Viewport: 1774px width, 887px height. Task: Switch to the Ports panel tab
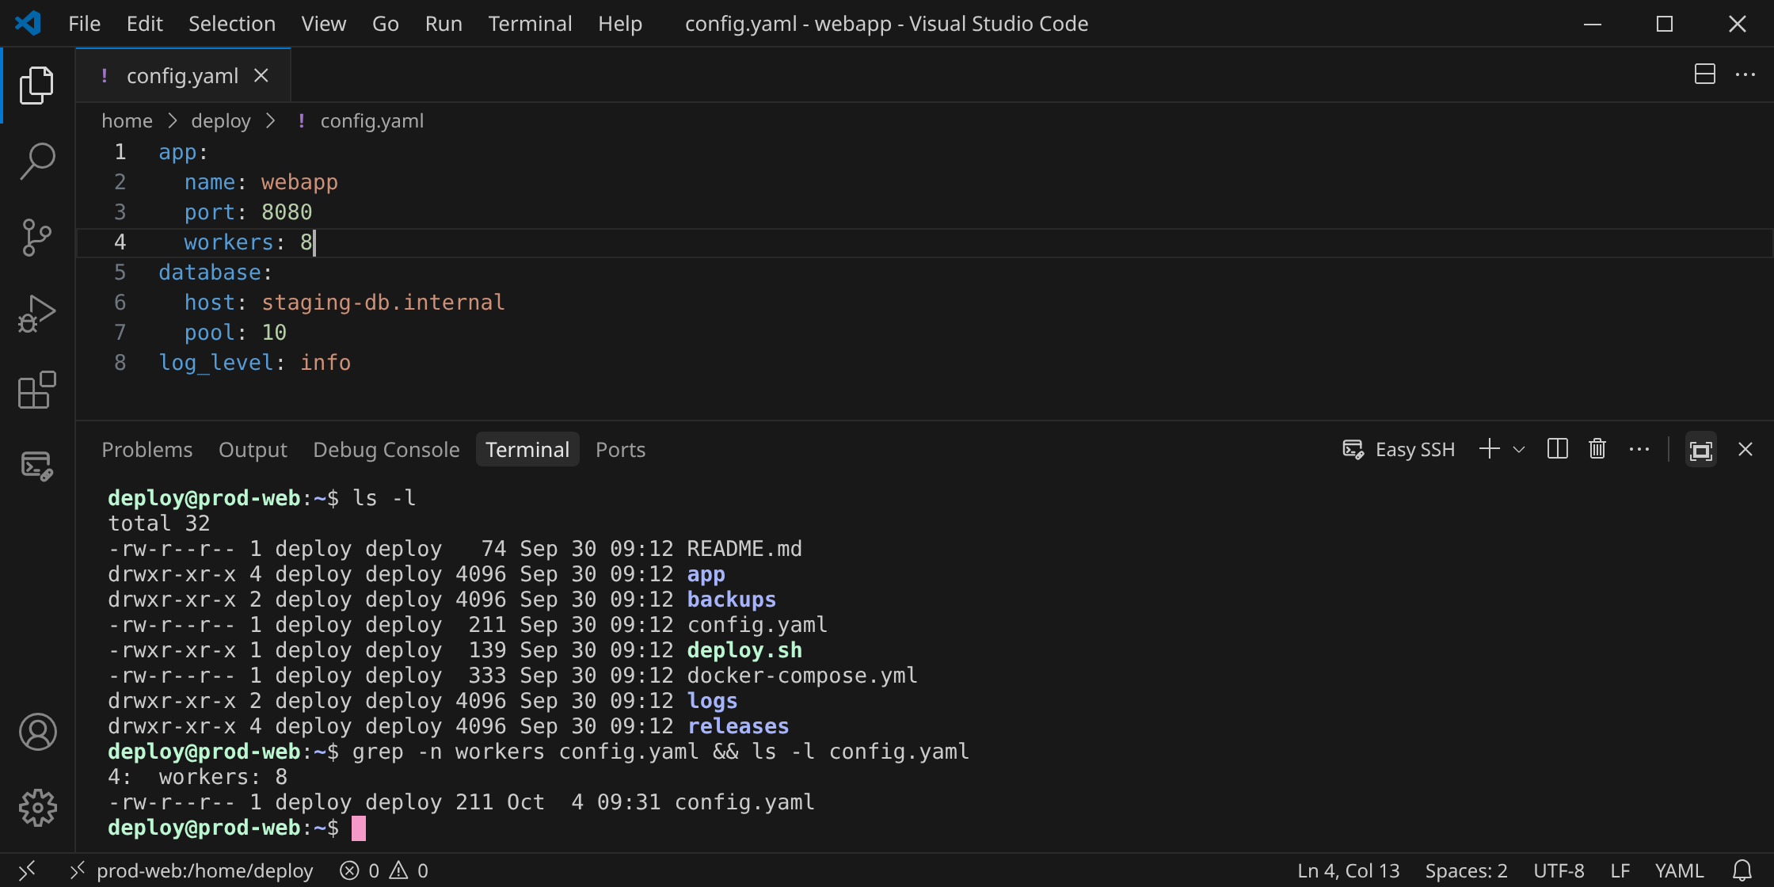click(620, 450)
